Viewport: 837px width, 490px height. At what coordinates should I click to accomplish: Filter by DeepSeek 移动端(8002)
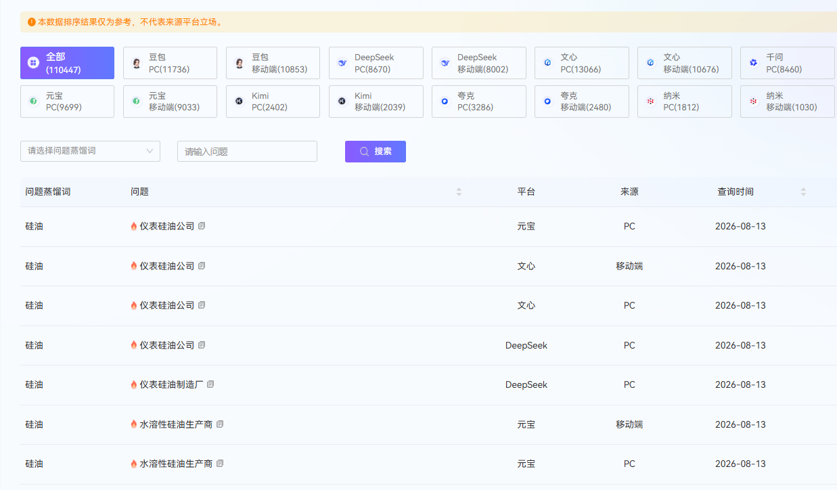pyautogui.click(x=478, y=63)
